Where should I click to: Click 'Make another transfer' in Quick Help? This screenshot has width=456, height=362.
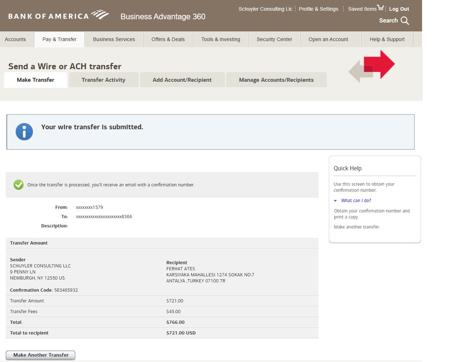click(357, 227)
